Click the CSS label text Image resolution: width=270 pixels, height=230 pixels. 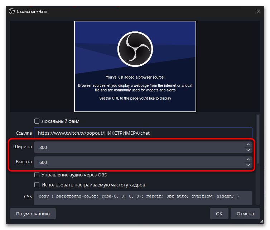(28, 197)
